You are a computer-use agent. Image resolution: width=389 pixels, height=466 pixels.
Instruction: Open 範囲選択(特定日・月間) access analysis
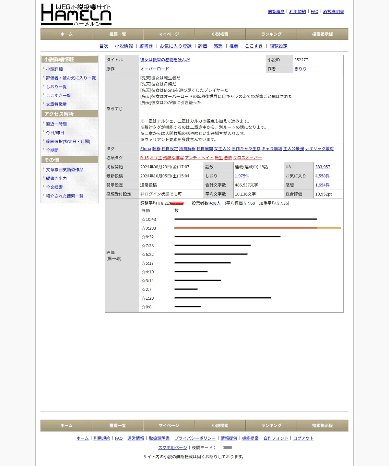68,141
